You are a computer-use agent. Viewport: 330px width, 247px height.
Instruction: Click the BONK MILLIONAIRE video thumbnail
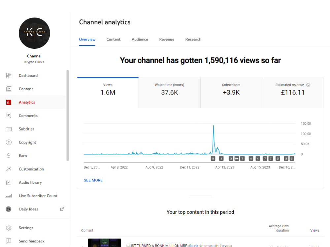[104, 243]
